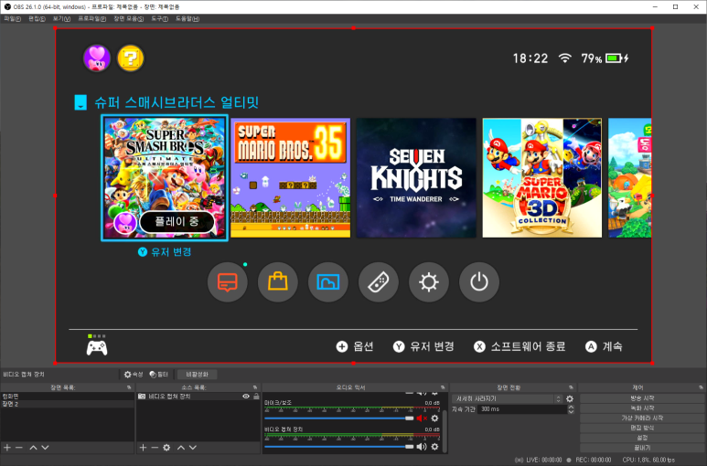Click LIVE: 00:00:00 status text
The width and height of the screenshot is (707, 466).
click(x=544, y=460)
